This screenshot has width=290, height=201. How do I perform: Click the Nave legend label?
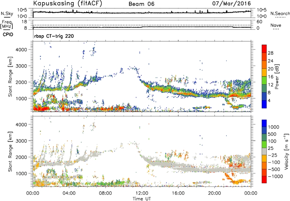[276, 25]
